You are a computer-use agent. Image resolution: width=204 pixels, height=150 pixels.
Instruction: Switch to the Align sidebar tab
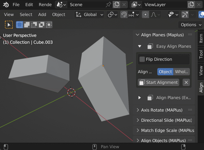tap(201, 87)
